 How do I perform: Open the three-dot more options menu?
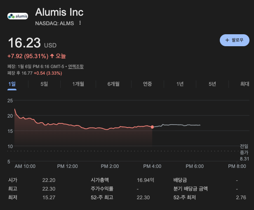pos(80,23)
